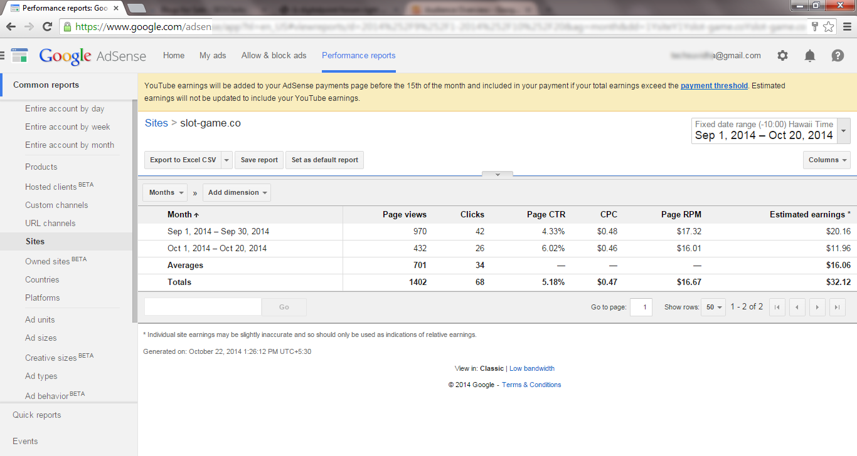Open the Chrome menu icon

(846, 26)
